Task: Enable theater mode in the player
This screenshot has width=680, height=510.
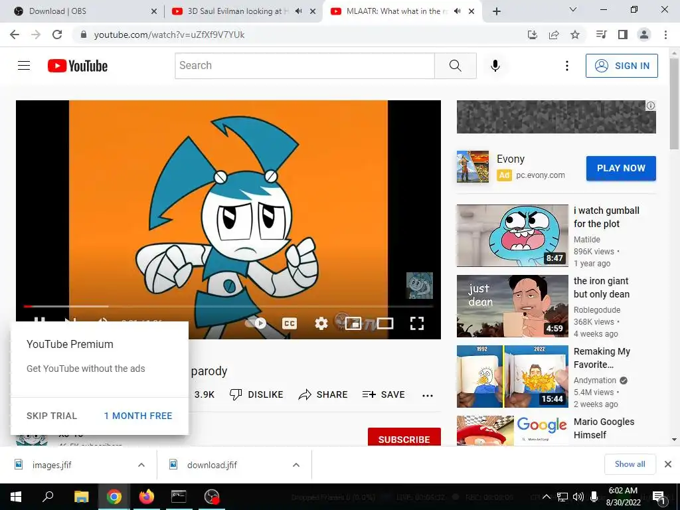Action: click(385, 323)
